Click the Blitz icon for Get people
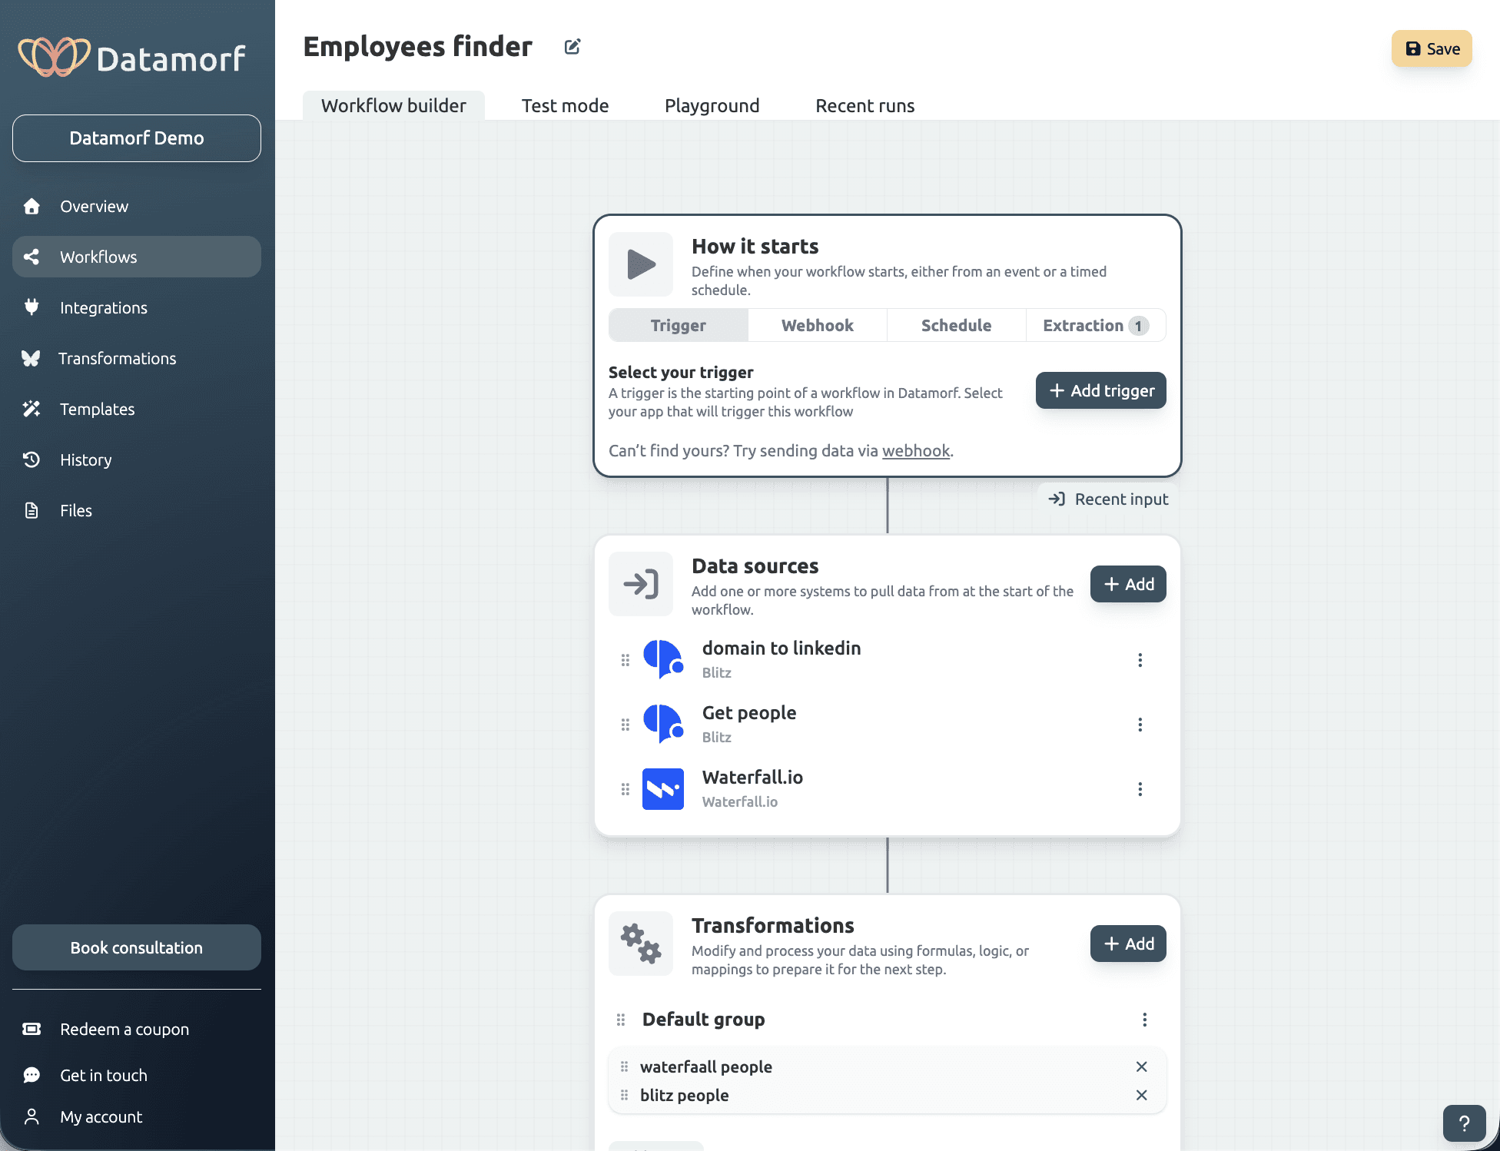Screen dimensions: 1500x1151 point(662,724)
